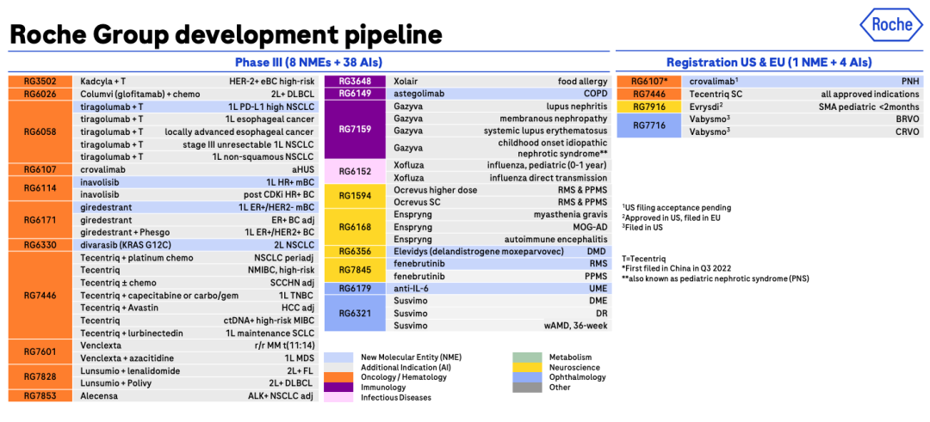Click the New Molecular Entity legend swatch

click(338, 357)
